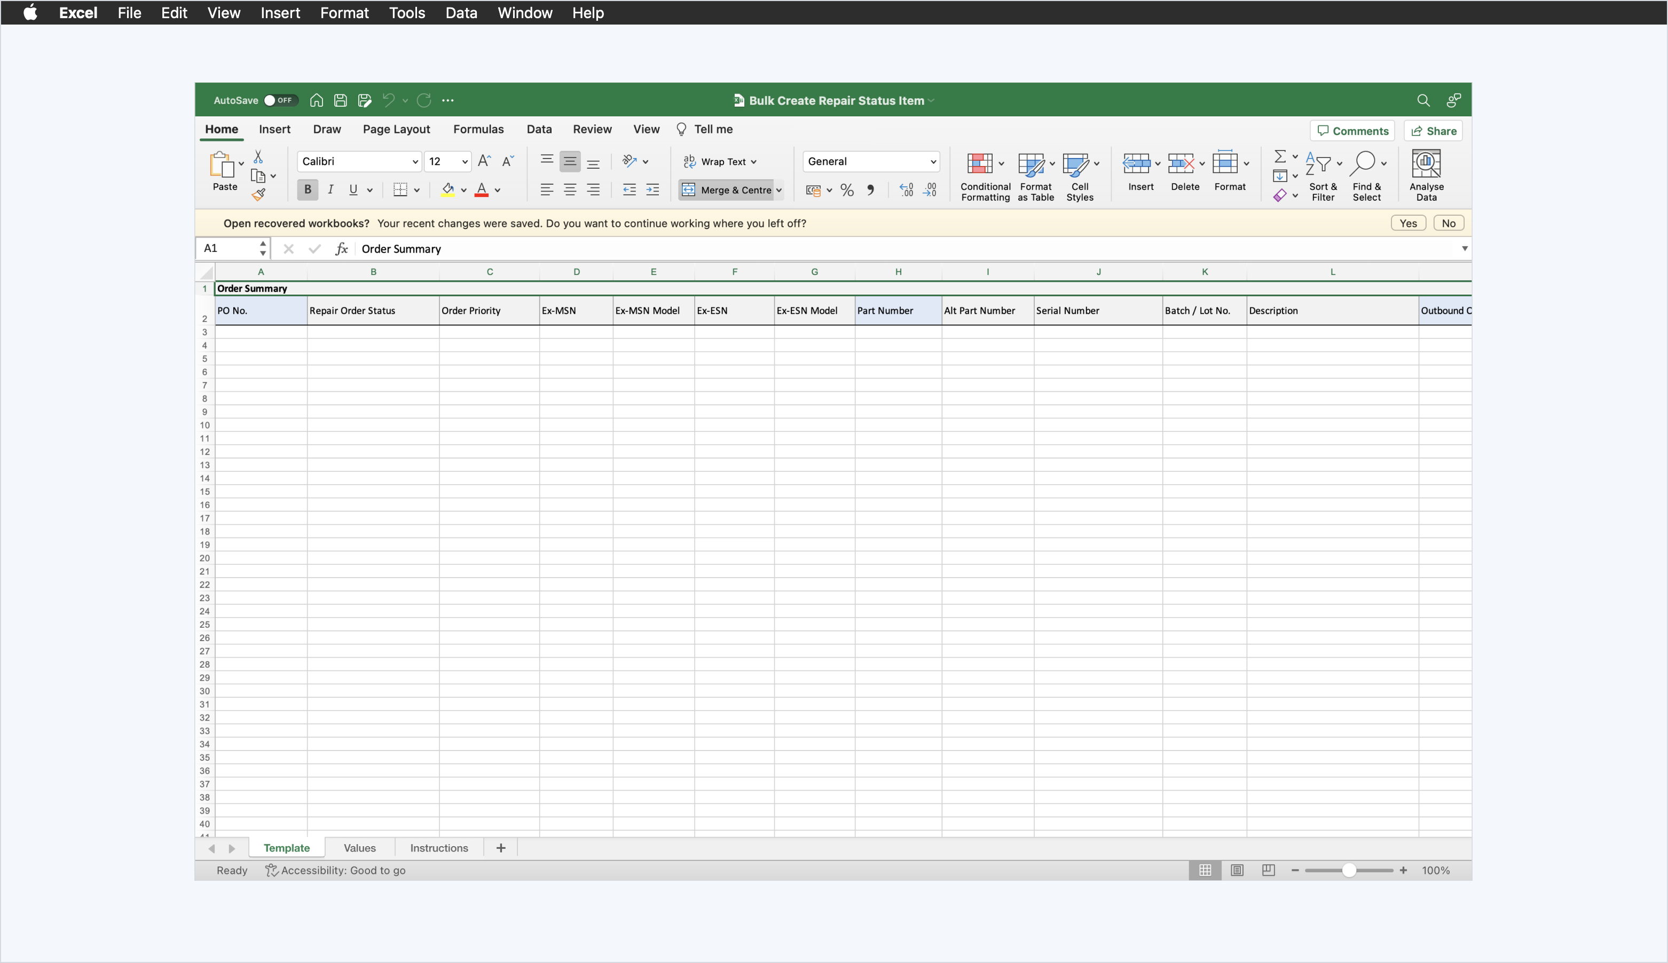Open the more options ellipsis in title bar
This screenshot has height=963, width=1668.
coord(448,100)
